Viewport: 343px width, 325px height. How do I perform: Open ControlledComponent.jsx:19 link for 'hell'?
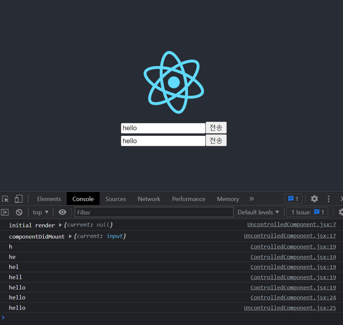pos(293,277)
